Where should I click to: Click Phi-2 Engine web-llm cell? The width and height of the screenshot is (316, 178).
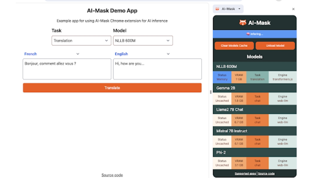pos(283,163)
